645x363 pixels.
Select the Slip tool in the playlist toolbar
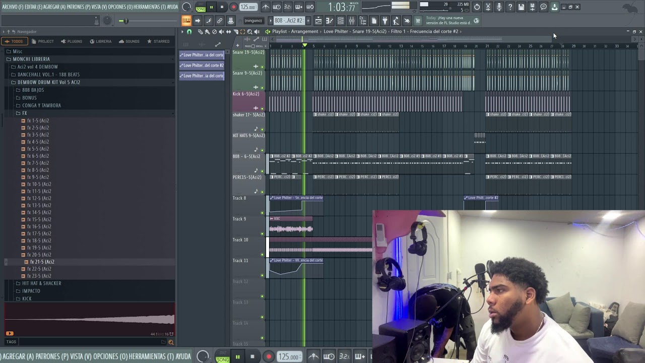point(228,32)
